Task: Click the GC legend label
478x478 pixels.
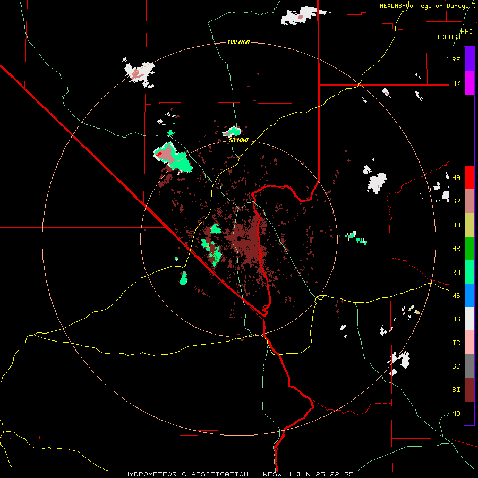Action: tap(456, 366)
